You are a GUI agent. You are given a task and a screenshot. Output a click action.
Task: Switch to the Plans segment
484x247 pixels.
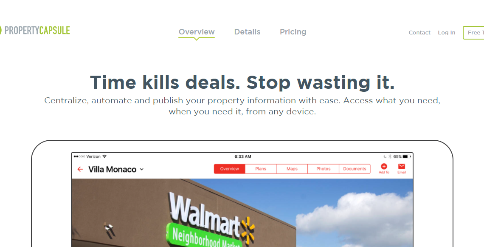tap(261, 169)
